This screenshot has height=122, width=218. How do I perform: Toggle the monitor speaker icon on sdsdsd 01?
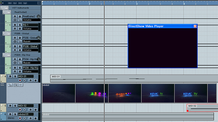point(25,118)
